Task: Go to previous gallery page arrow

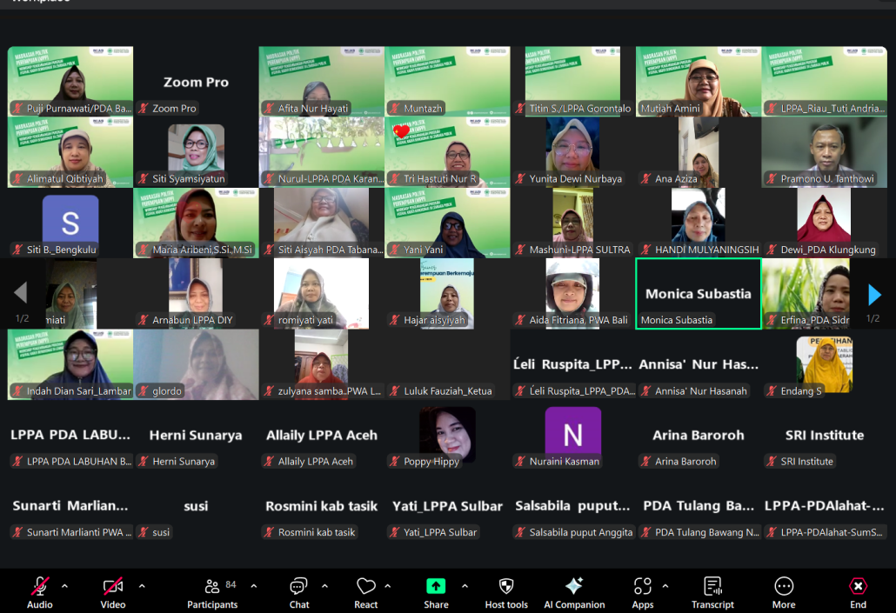Action: click(x=20, y=293)
